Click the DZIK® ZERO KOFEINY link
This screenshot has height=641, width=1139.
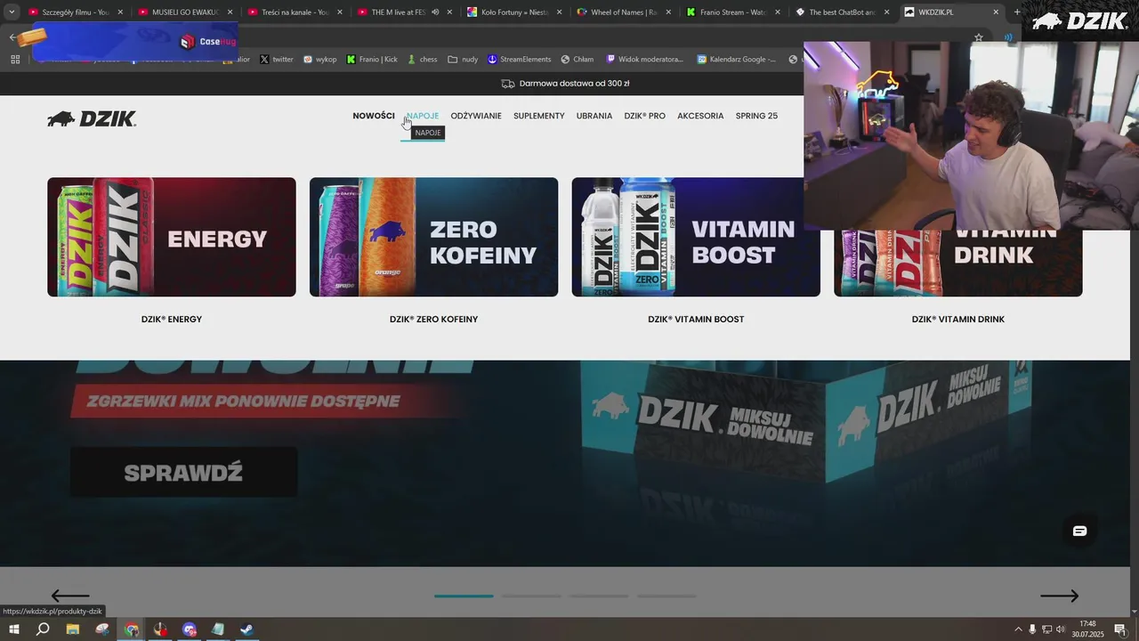pos(434,319)
